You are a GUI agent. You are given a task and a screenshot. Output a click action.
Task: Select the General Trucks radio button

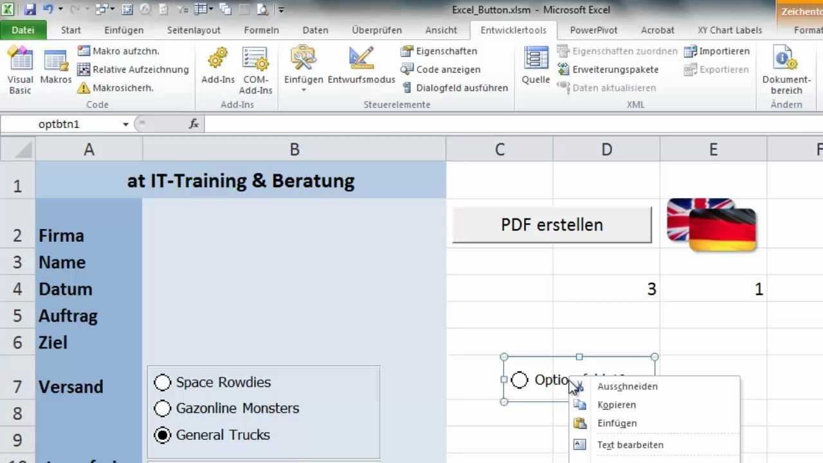tap(163, 435)
